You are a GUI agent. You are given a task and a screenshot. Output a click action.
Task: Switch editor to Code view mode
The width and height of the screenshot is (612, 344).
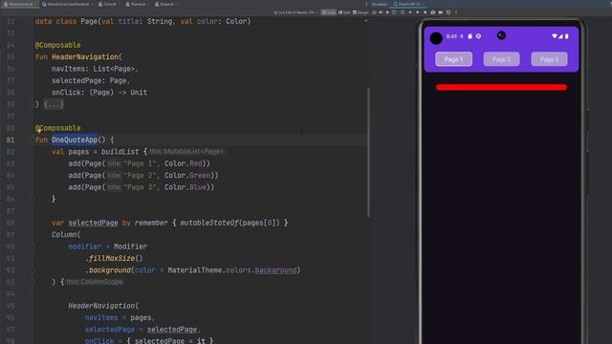[329, 12]
